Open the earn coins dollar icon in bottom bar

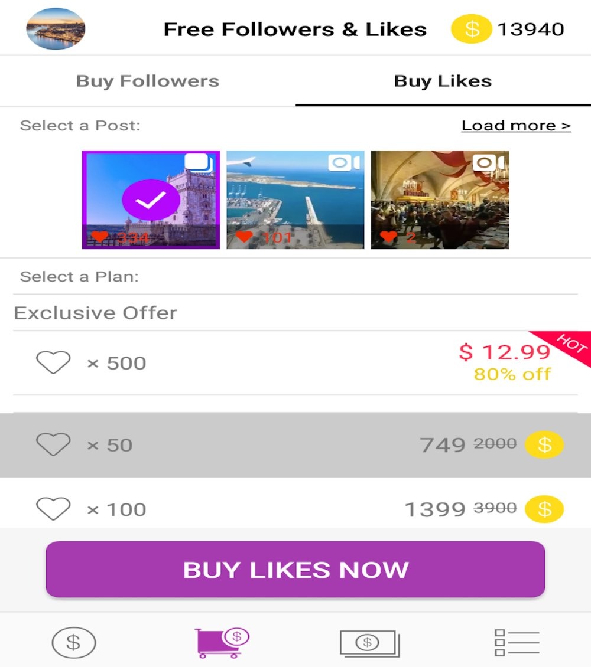[73, 642]
